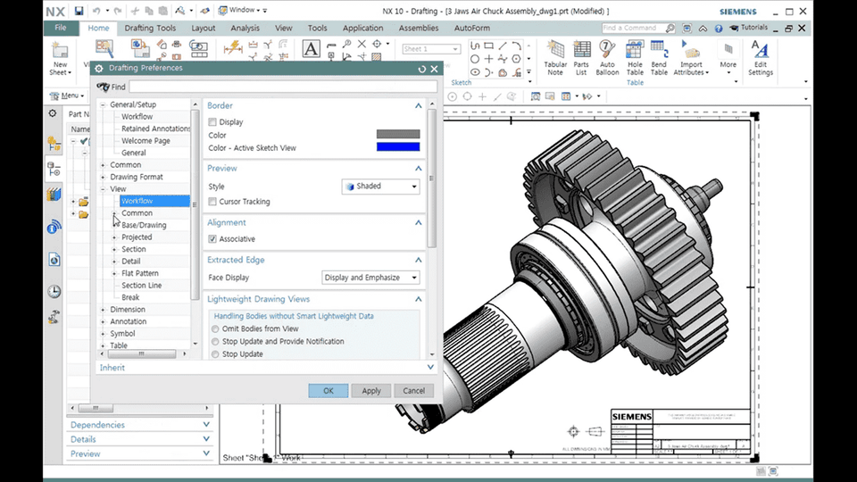Click the binoculars Find icon
The image size is (857, 482).
103,87
